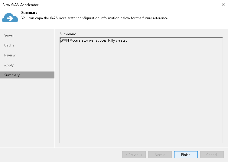Open the Review step
The width and height of the screenshot is (228, 162).
[x=10, y=55]
